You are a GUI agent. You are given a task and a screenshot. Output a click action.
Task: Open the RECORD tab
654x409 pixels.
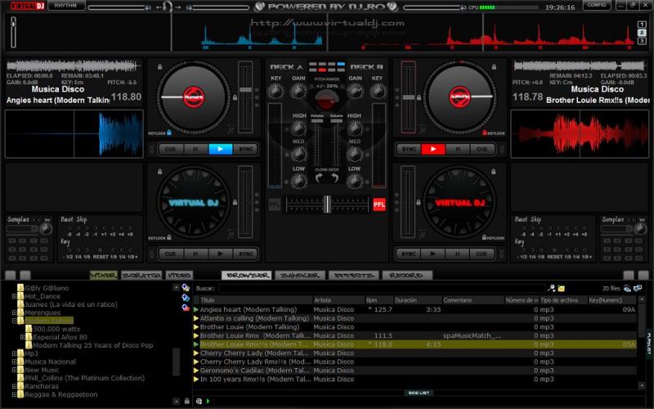407,276
